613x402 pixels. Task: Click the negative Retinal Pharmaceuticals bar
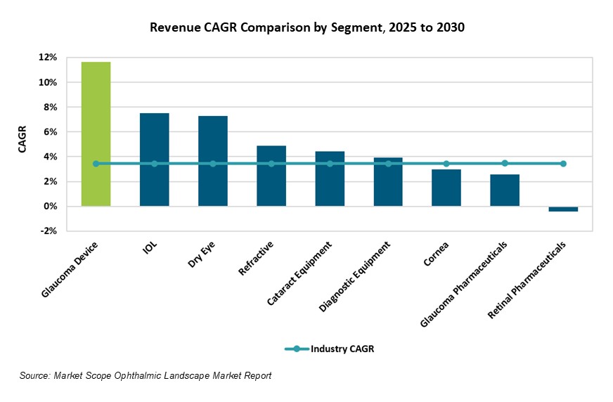563,209
